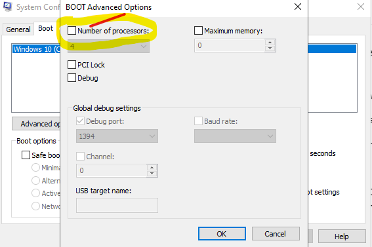Cancel the BOOT Advanced Options dialog
This screenshot has height=247, width=372.
tap(276, 234)
